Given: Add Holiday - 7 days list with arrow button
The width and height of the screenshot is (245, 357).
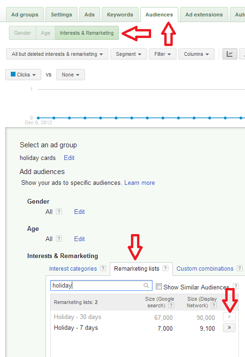Looking at the screenshot, I should coord(229,327).
